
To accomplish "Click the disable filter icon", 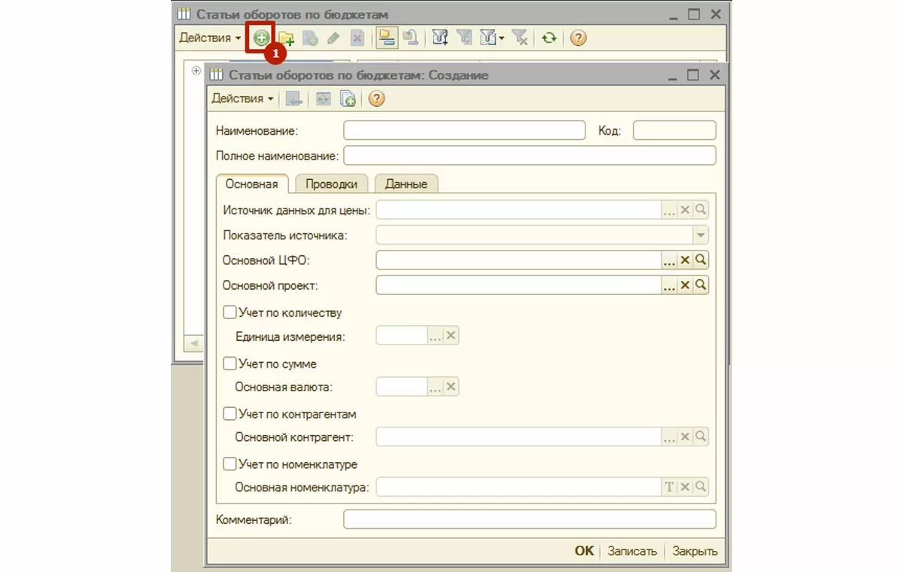I will 519,38.
